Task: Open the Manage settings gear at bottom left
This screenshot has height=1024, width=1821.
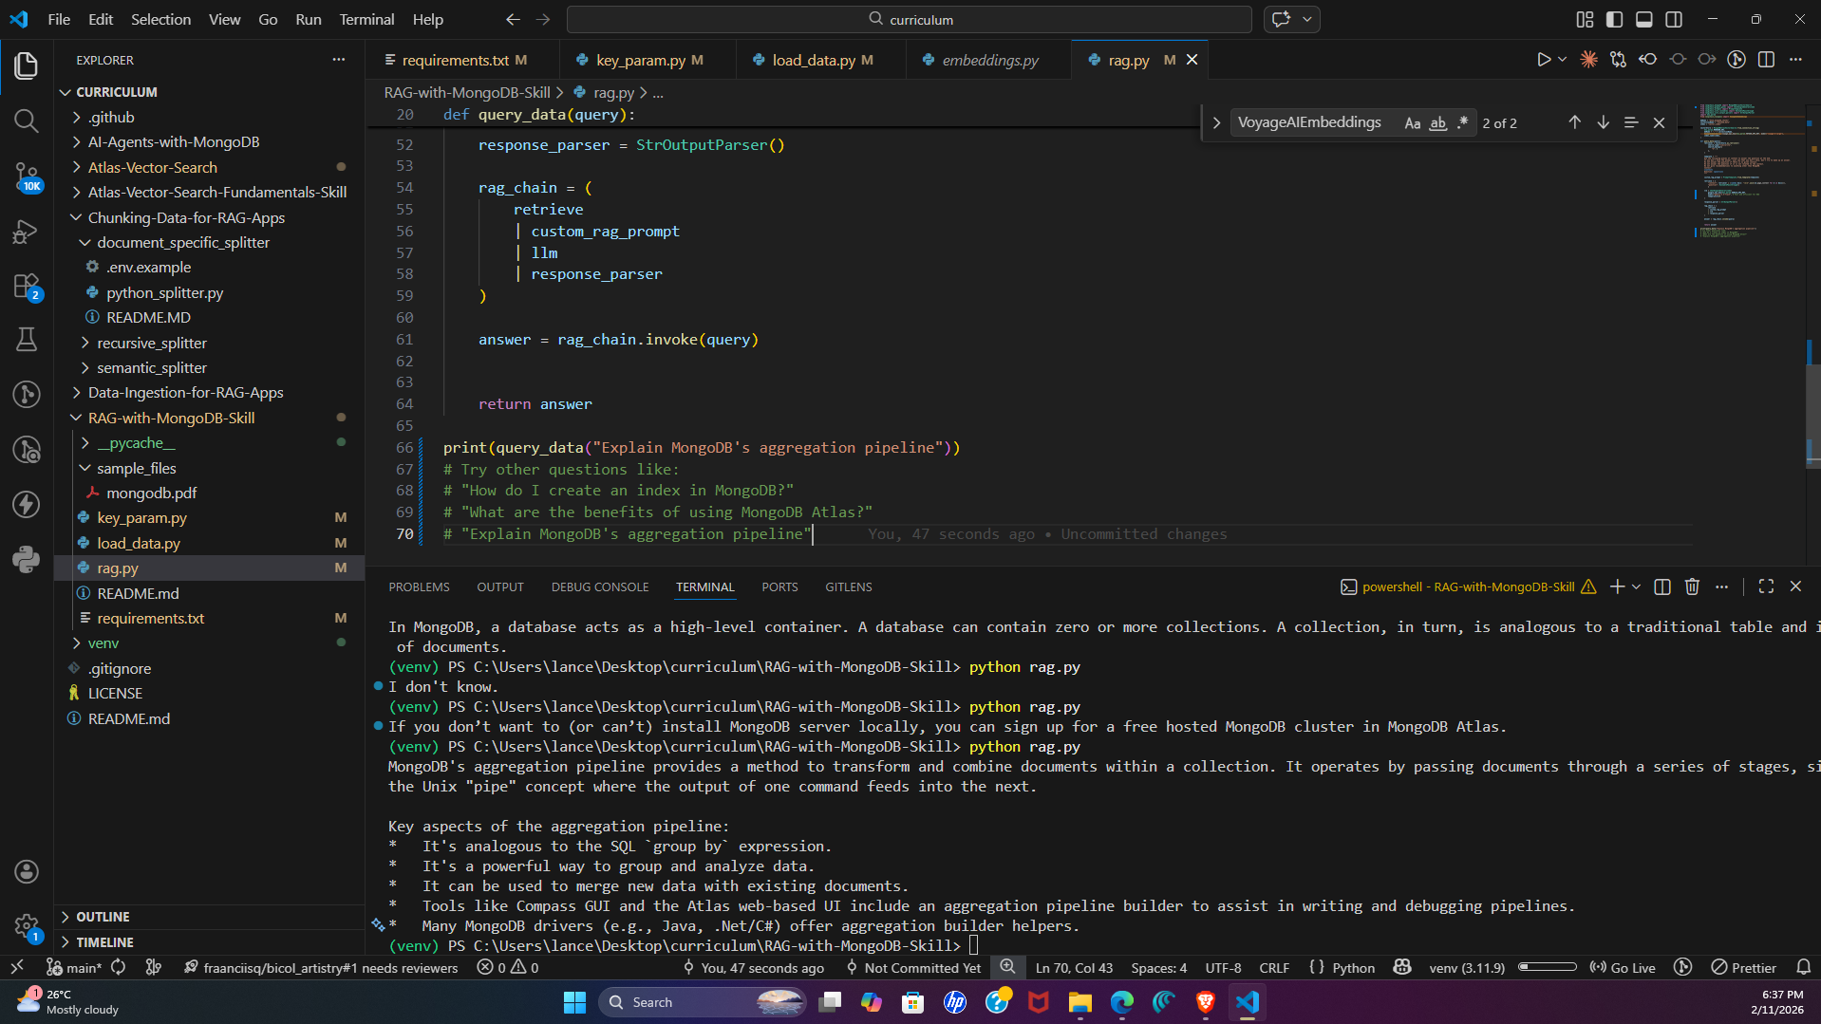Action: 26,927
